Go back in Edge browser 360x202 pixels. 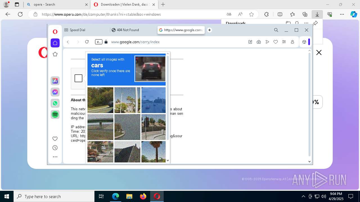pyautogui.click(x=8, y=14)
